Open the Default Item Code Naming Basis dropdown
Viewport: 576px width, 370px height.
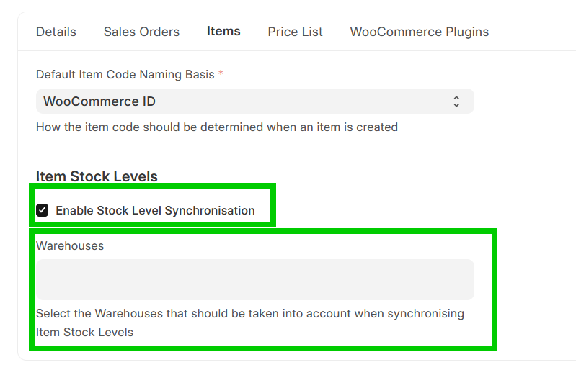254,101
